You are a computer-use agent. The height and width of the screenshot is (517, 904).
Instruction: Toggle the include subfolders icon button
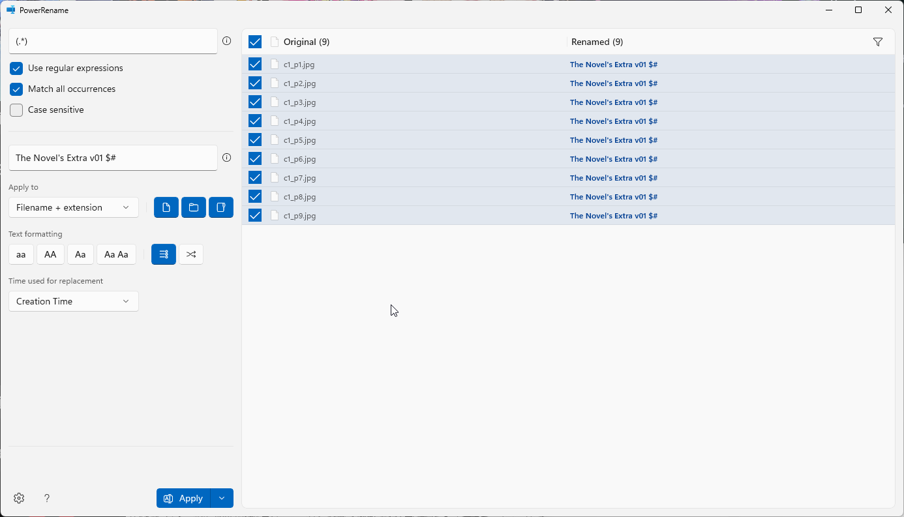[x=221, y=207]
